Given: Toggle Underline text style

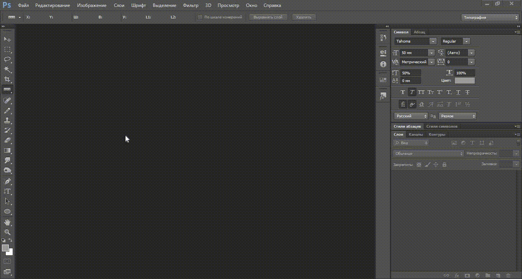Looking at the screenshot, I should [x=458, y=92].
